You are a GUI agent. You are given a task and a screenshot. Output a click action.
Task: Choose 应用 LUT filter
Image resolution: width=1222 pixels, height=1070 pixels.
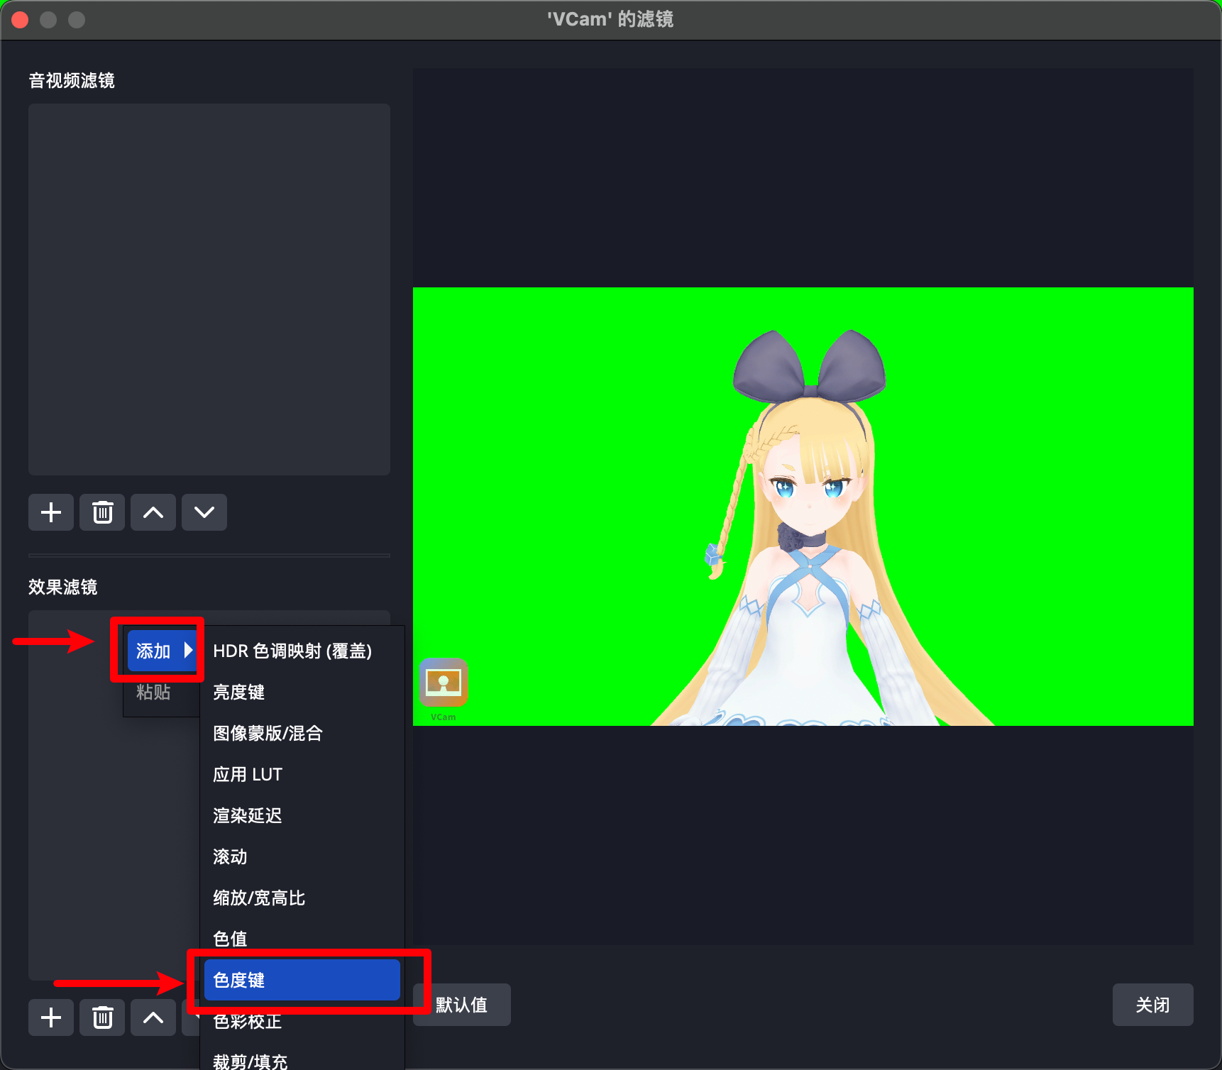pos(248,774)
